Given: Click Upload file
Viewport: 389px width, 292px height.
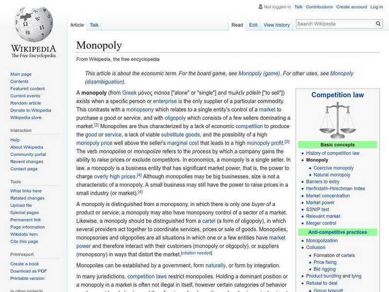Looking at the screenshot, I should tap(21, 205).
